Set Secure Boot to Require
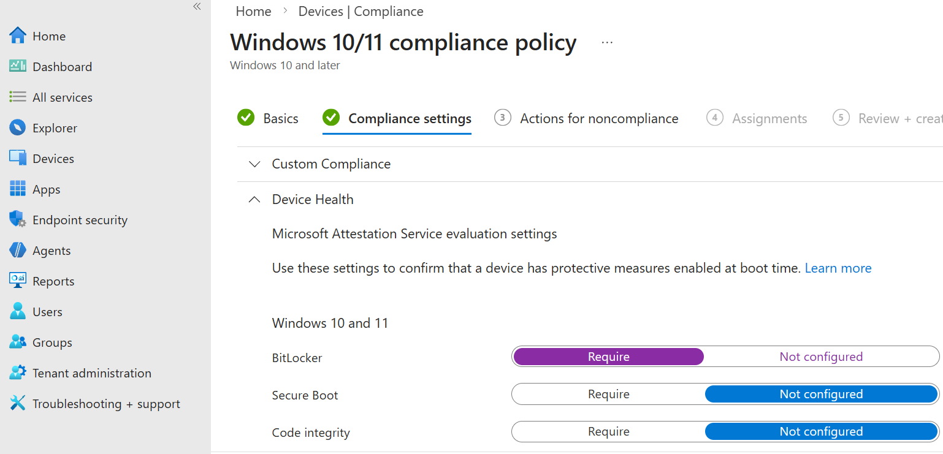Image resolution: width=943 pixels, height=454 pixels. click(x=608, y=394)
